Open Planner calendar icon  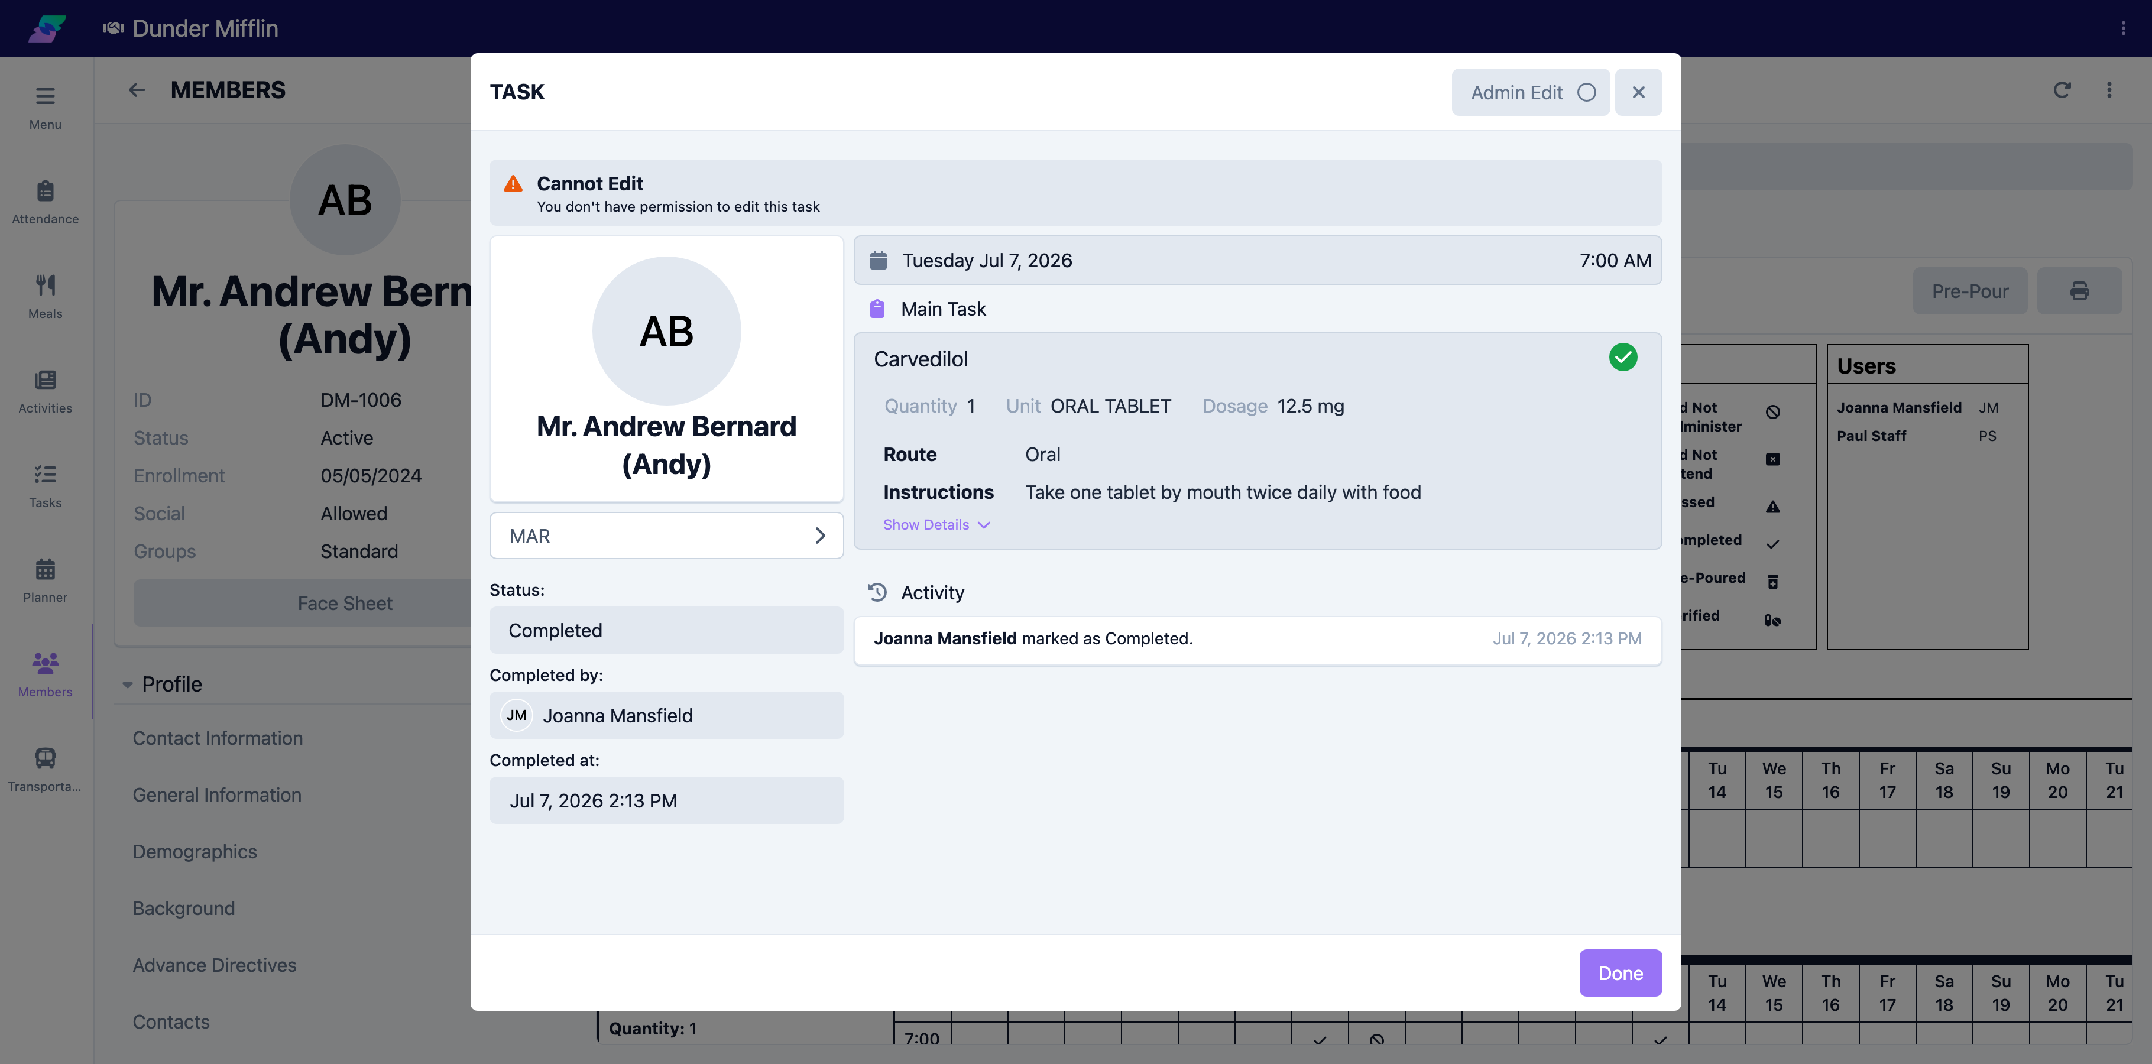(x=45, y=570)
